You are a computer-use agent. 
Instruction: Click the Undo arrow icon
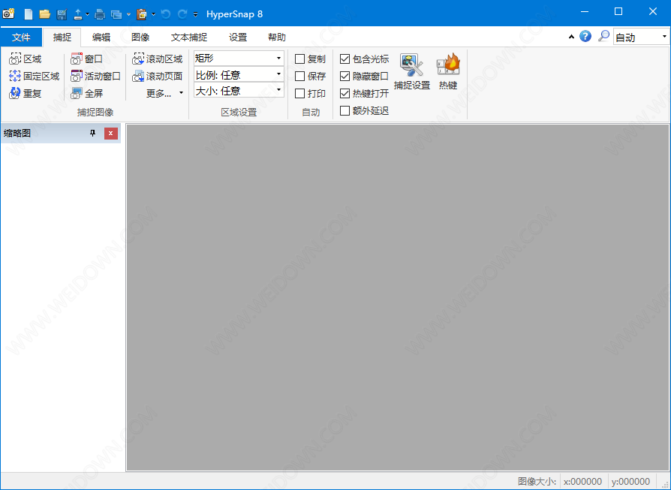(x=166, y=14)
